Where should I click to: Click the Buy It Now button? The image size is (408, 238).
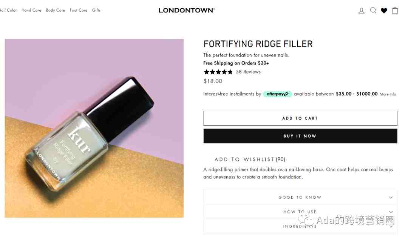pos(300,136)
